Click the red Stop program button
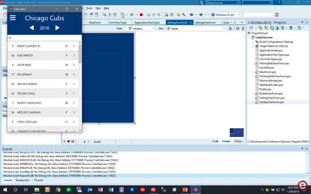Screen dimensions: 311x194 point(141,15)
